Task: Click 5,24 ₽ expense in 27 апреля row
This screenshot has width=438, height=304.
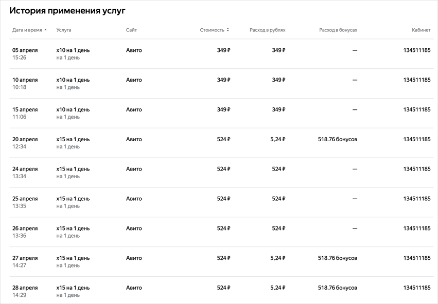Action: pos(277,258)
